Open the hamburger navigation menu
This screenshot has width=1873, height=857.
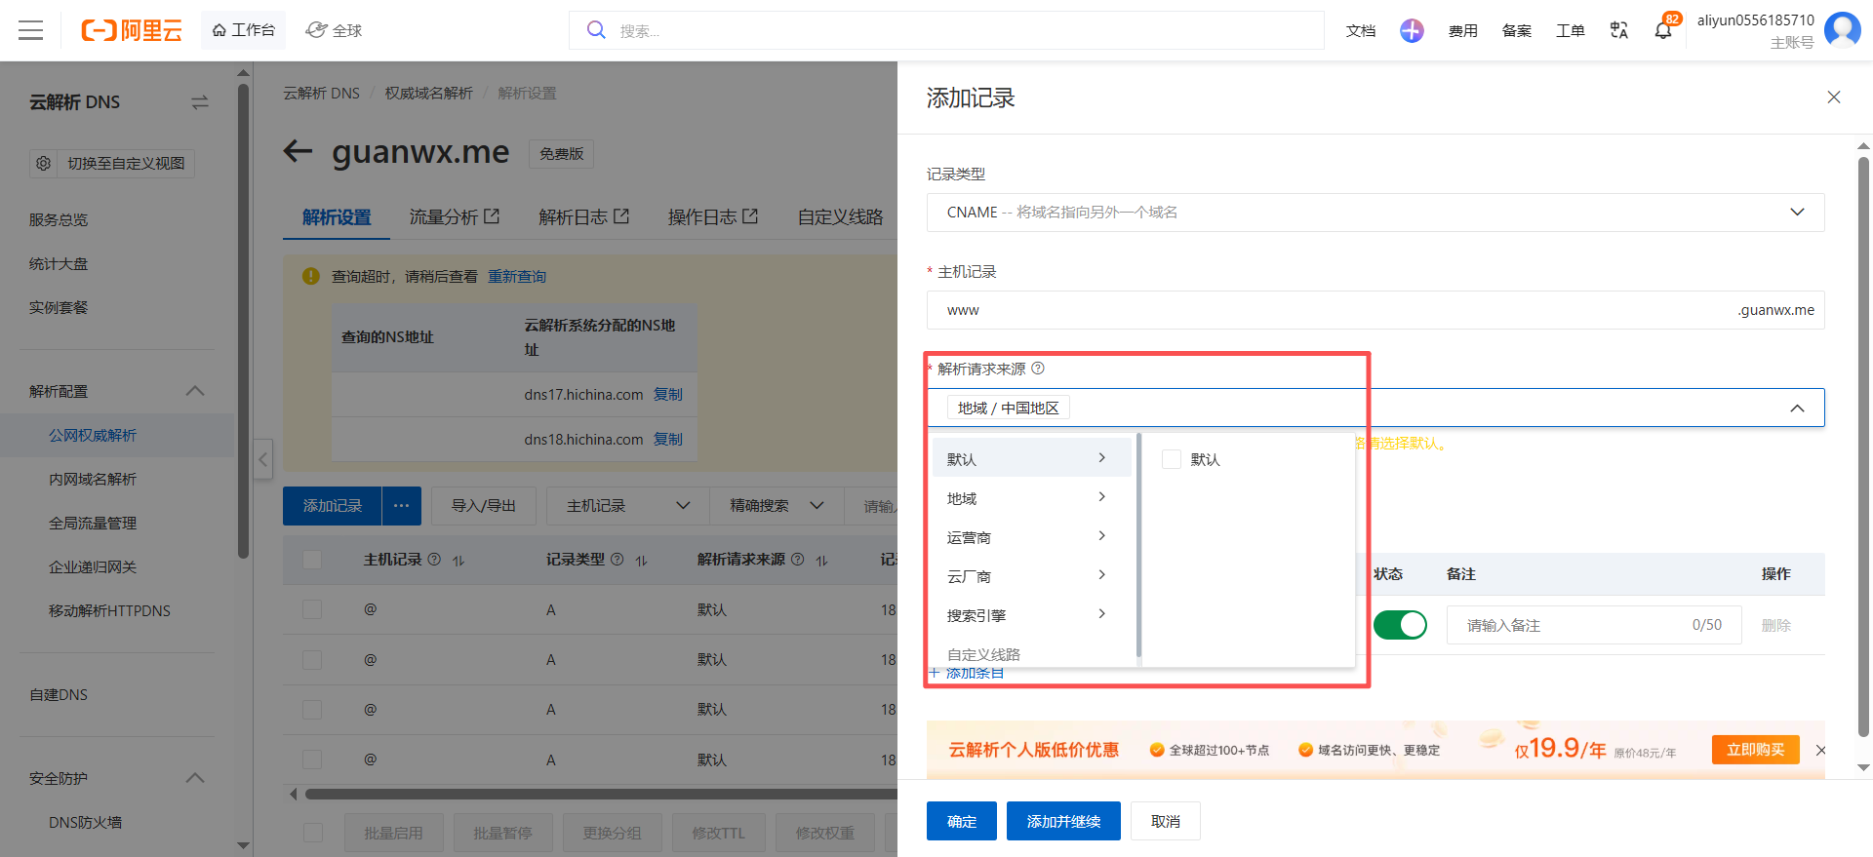(31, 30)
